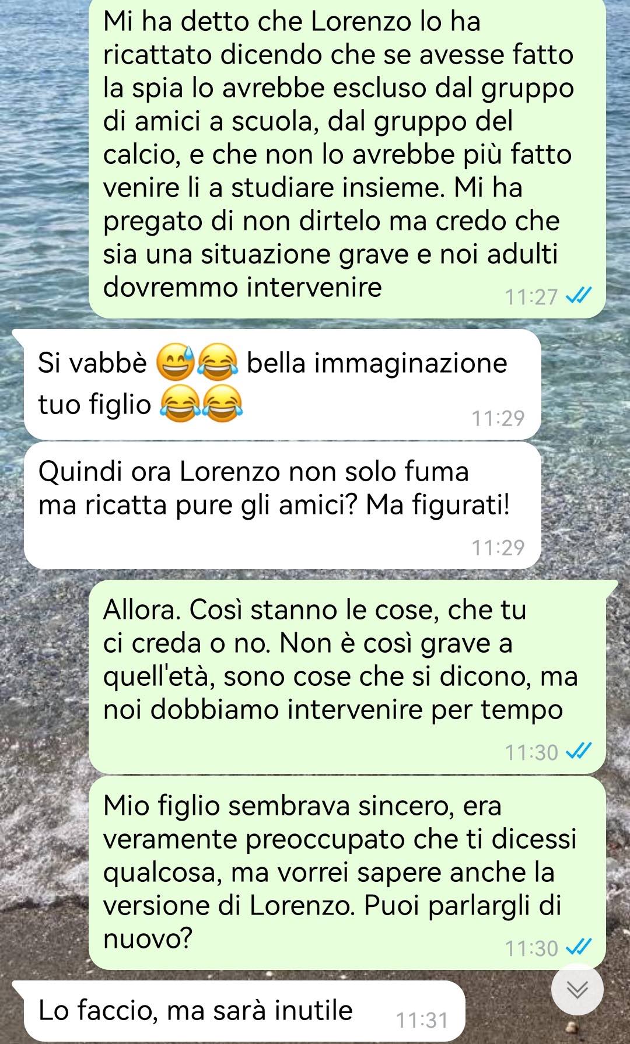
Task: Tap last laughing emoji after 'tuo figlio'
Action: click(x=222, y=404)
